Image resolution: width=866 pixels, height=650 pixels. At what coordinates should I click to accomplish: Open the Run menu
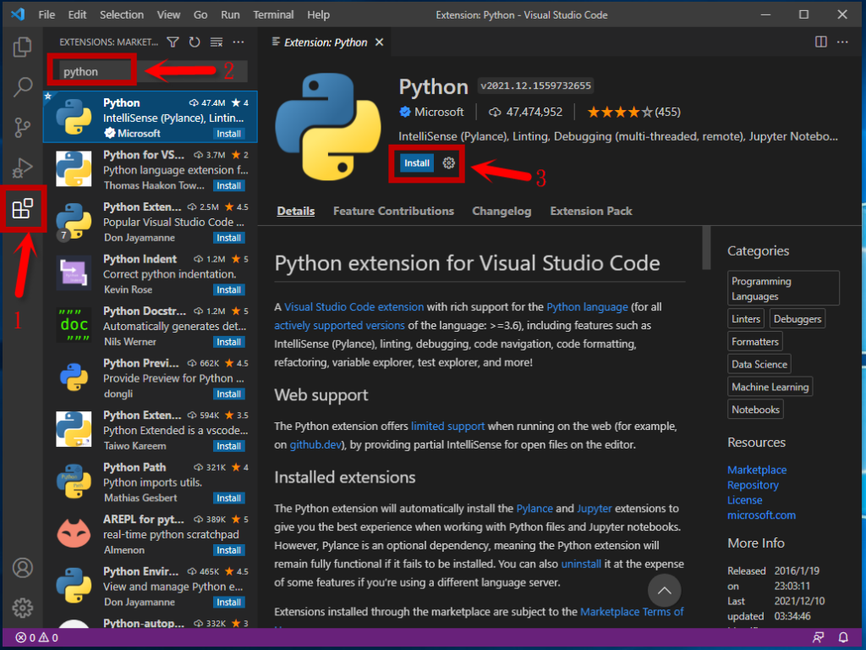[230, 15]
